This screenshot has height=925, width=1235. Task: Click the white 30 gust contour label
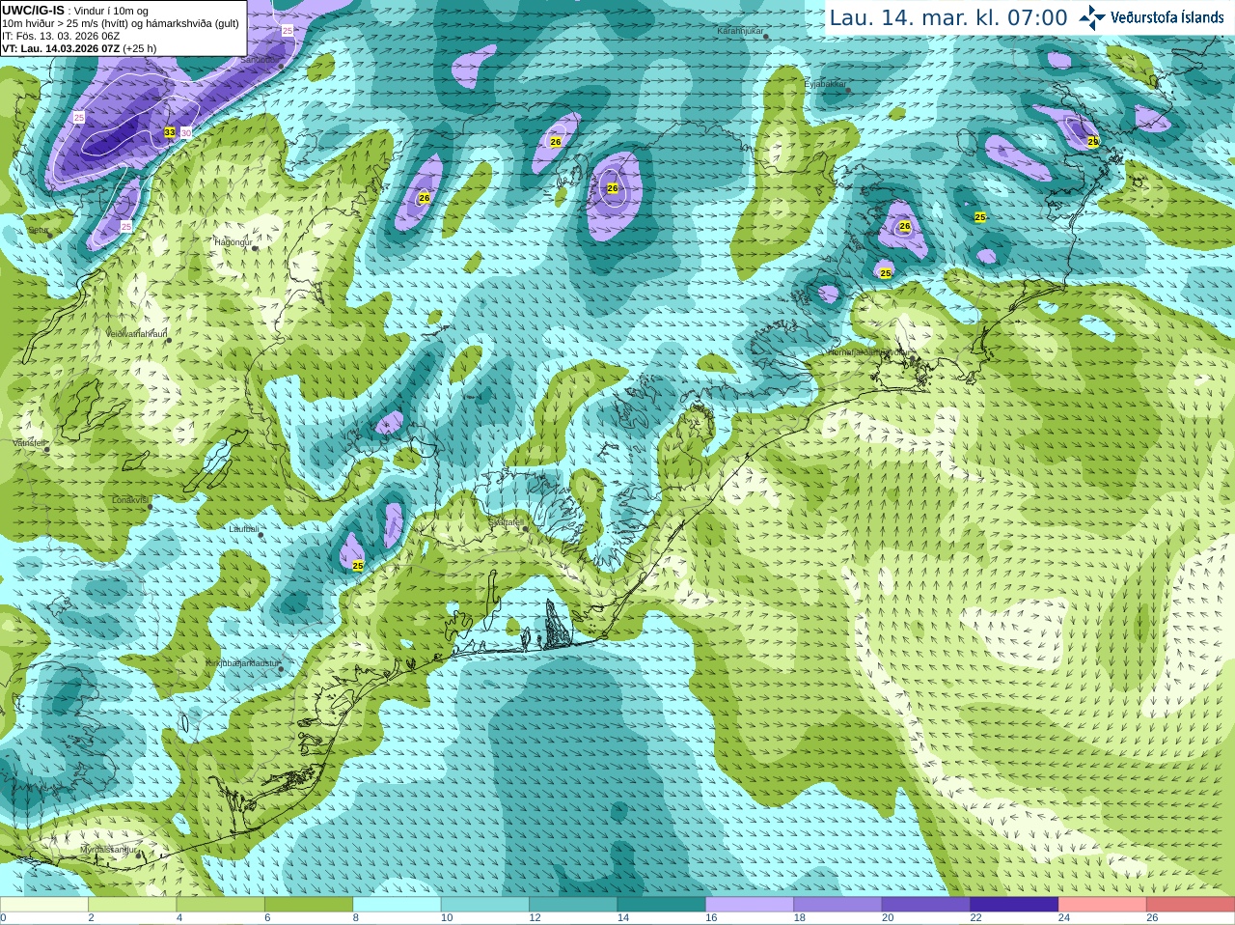(x=186, y=132)
